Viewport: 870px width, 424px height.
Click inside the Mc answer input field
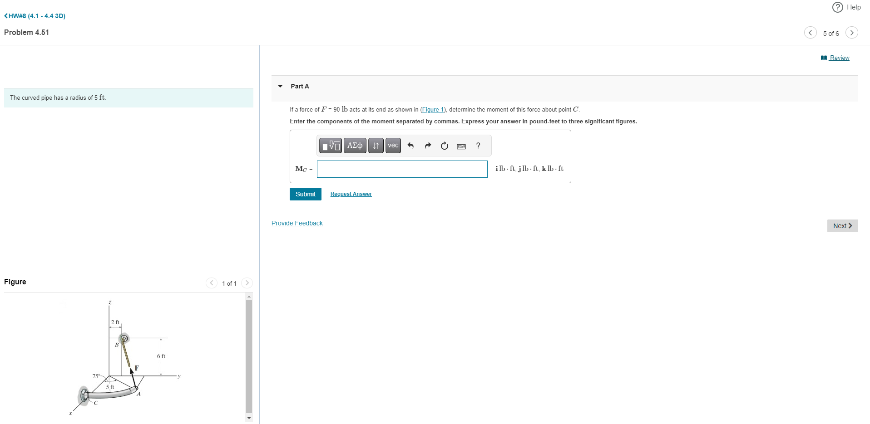click(401, 169)
